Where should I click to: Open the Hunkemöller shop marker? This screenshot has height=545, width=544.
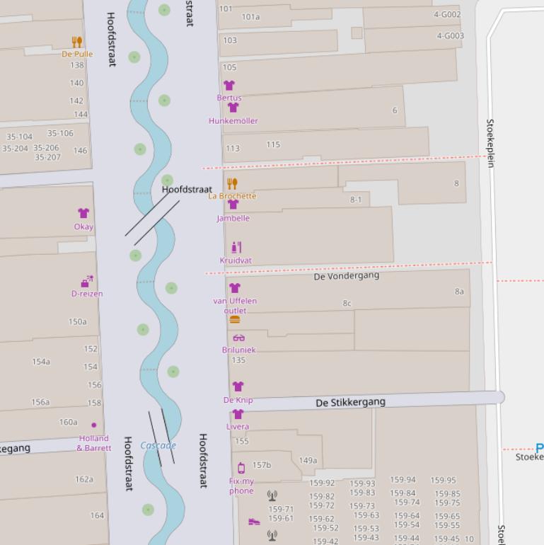(x=233, y=108)
